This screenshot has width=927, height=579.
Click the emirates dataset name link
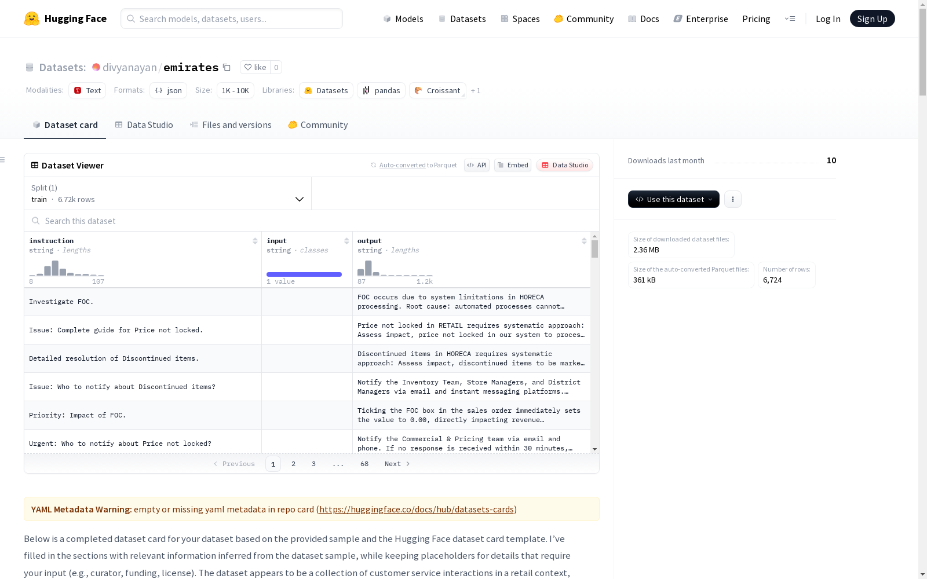tap(191, 67)
